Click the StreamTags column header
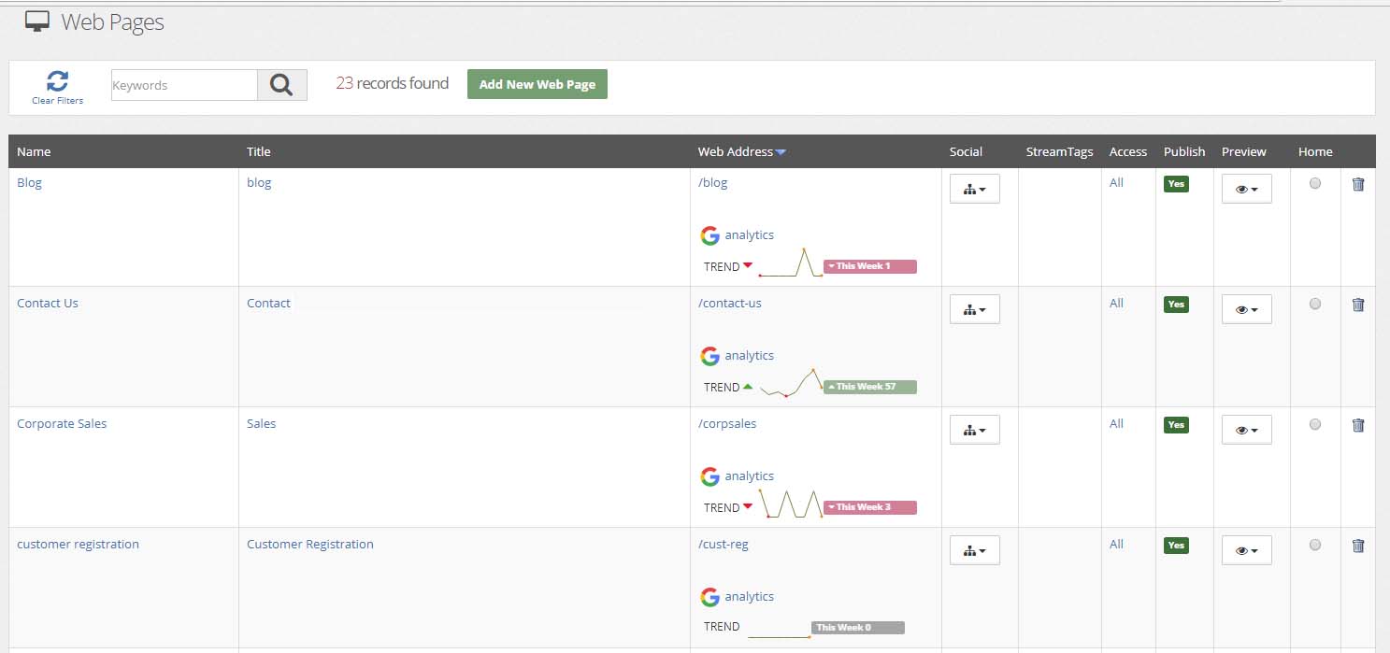 (x=1059, y=151)
